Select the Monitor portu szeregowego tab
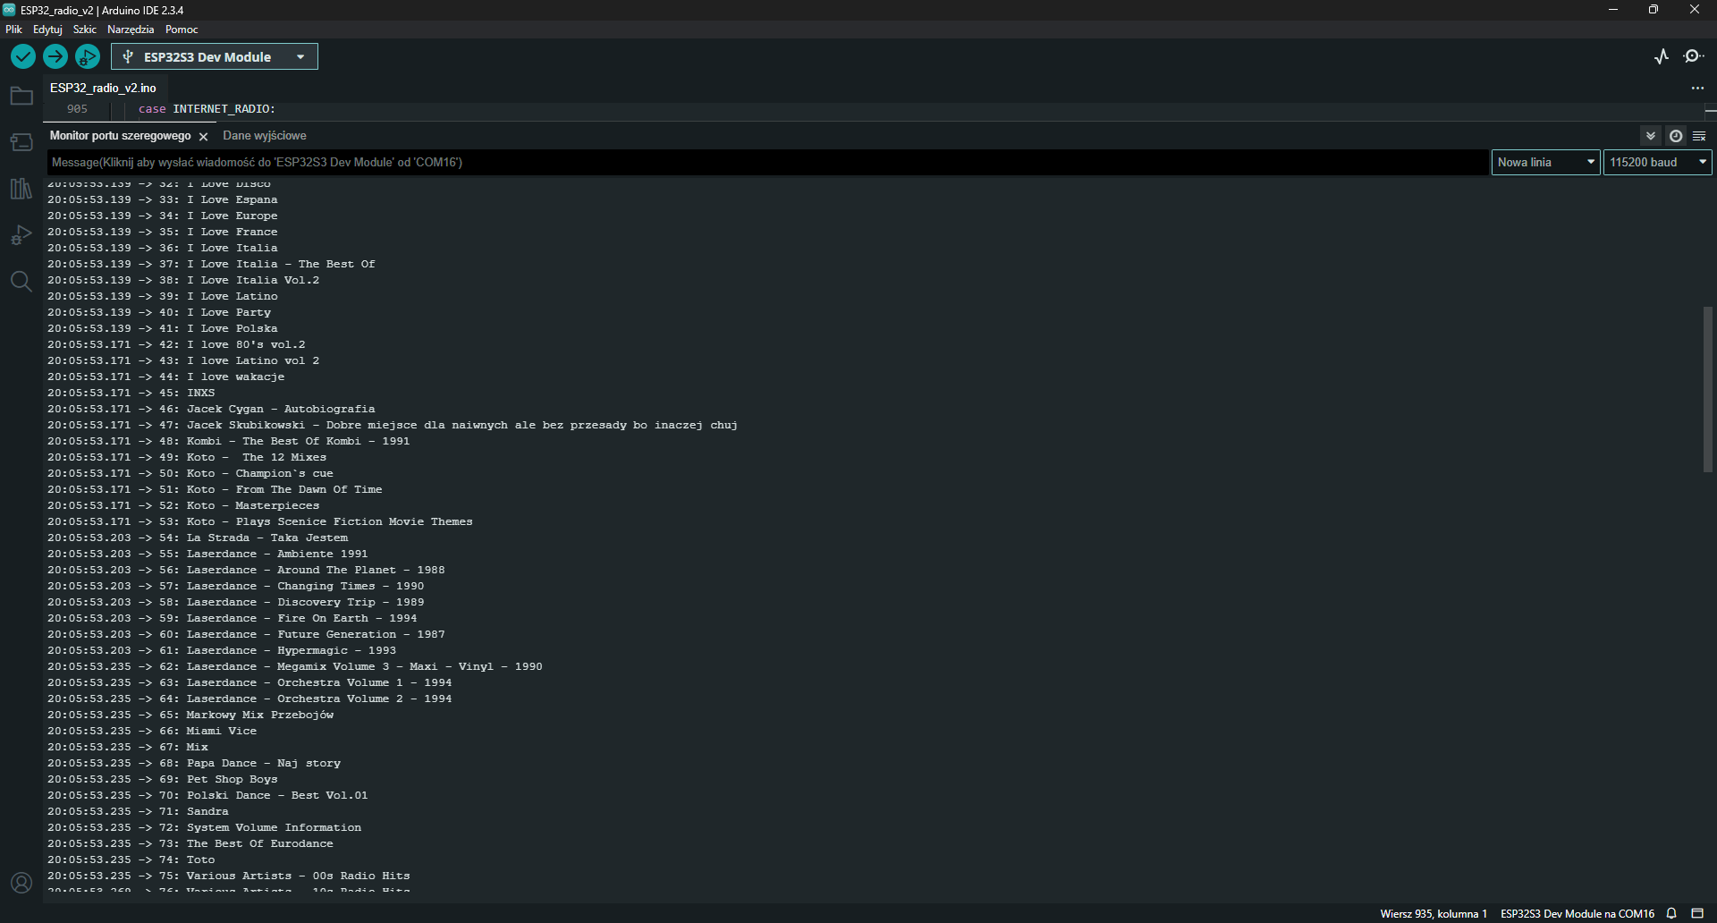Viewport: 1717px width, 923px height. [120, 136]
